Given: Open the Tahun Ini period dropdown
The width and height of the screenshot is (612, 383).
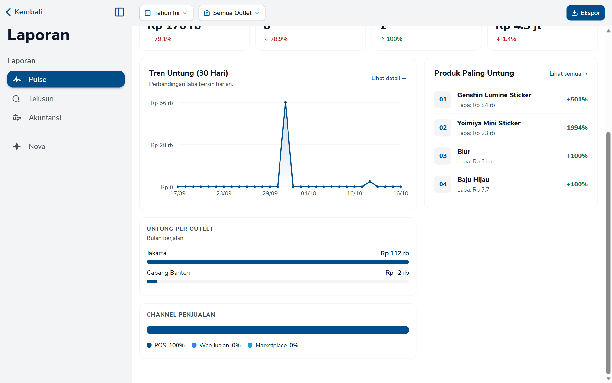Looking at the screenshot, I should pos(166,13).
